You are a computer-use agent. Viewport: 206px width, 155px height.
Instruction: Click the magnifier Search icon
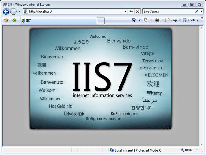[x=196, y=11]
